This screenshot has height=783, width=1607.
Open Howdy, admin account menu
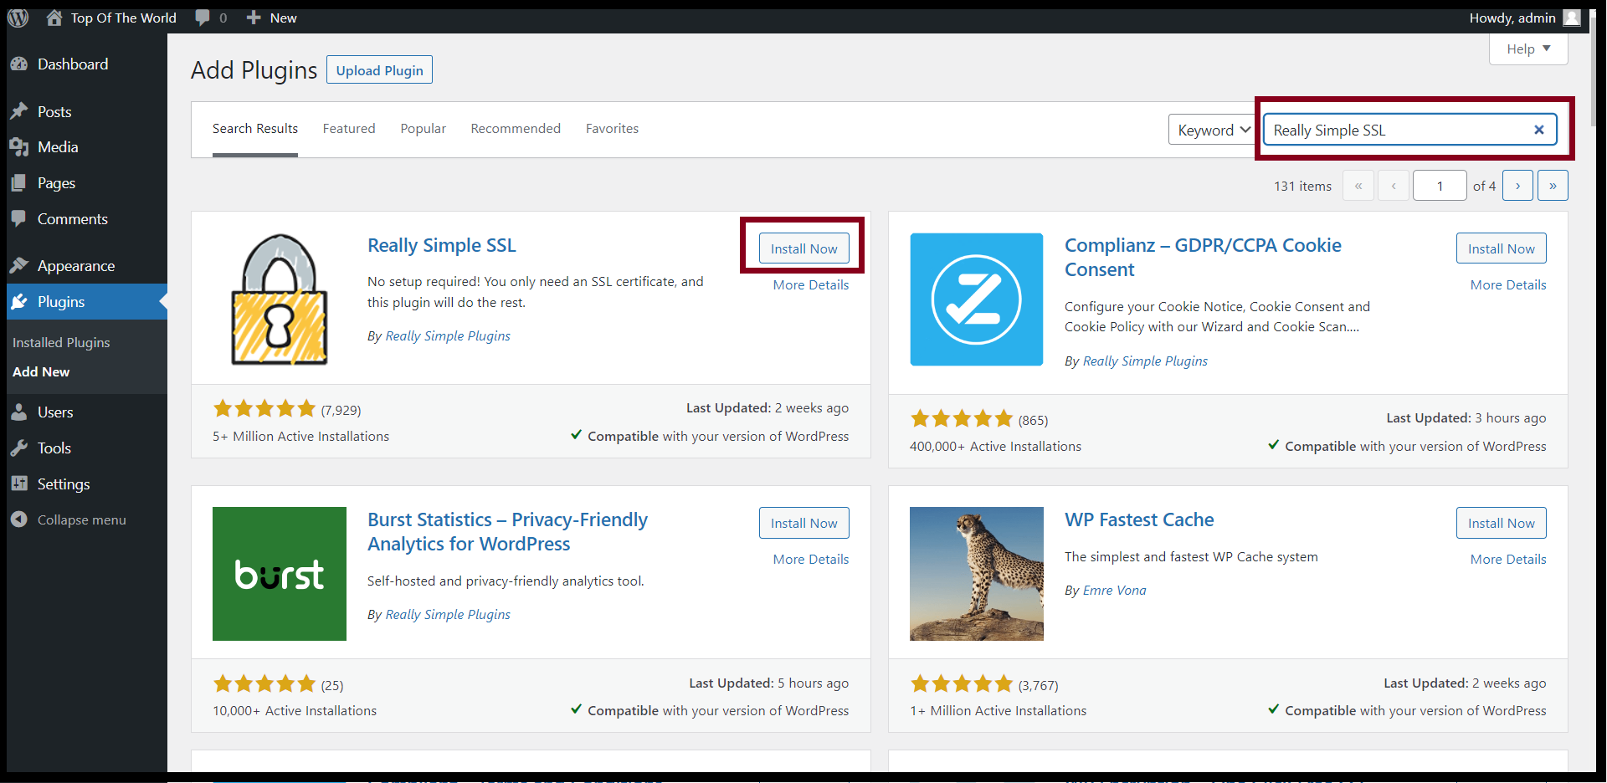coord(1524,18)
